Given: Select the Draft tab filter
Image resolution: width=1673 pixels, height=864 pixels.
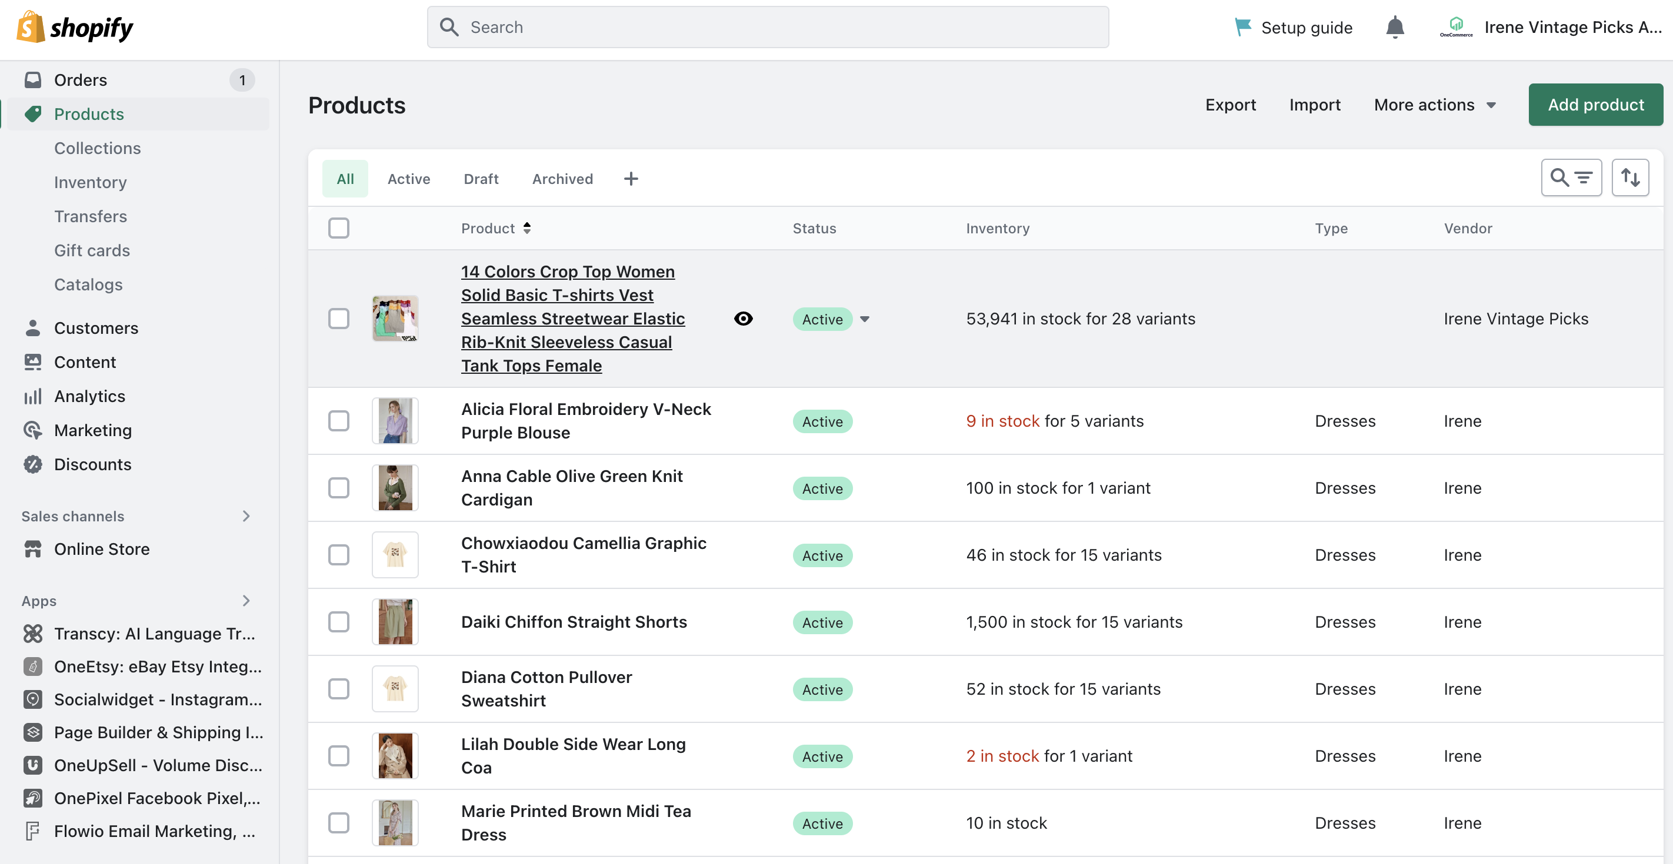Looking at the screenshot, I should tap(481, 178).
